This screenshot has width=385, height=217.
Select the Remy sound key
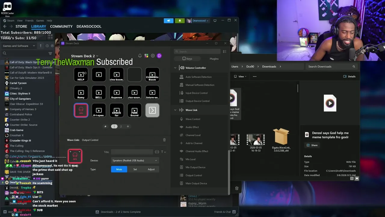click(81, 93)
